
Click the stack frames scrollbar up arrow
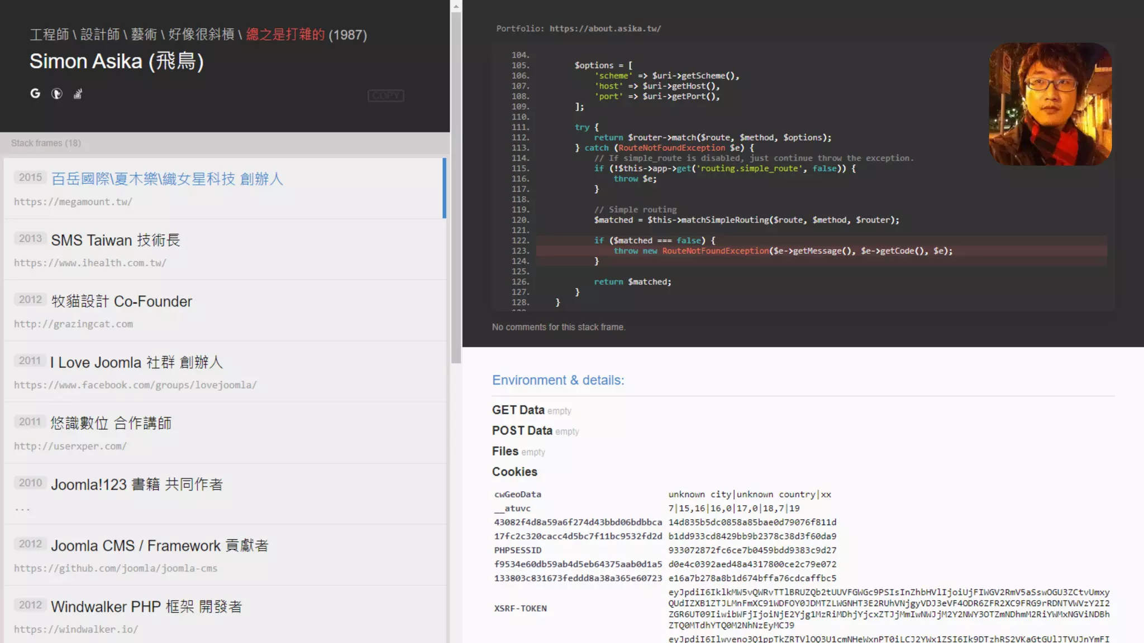point(456,7)
